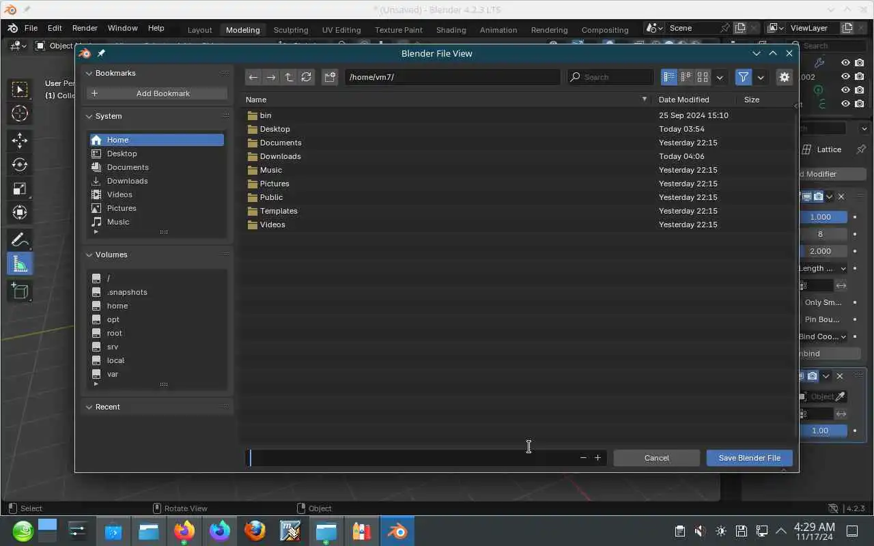Image resolution: width=874 pixels, height=546 pixels.
Task: Collapse the System panel
Action: (89, 116)
